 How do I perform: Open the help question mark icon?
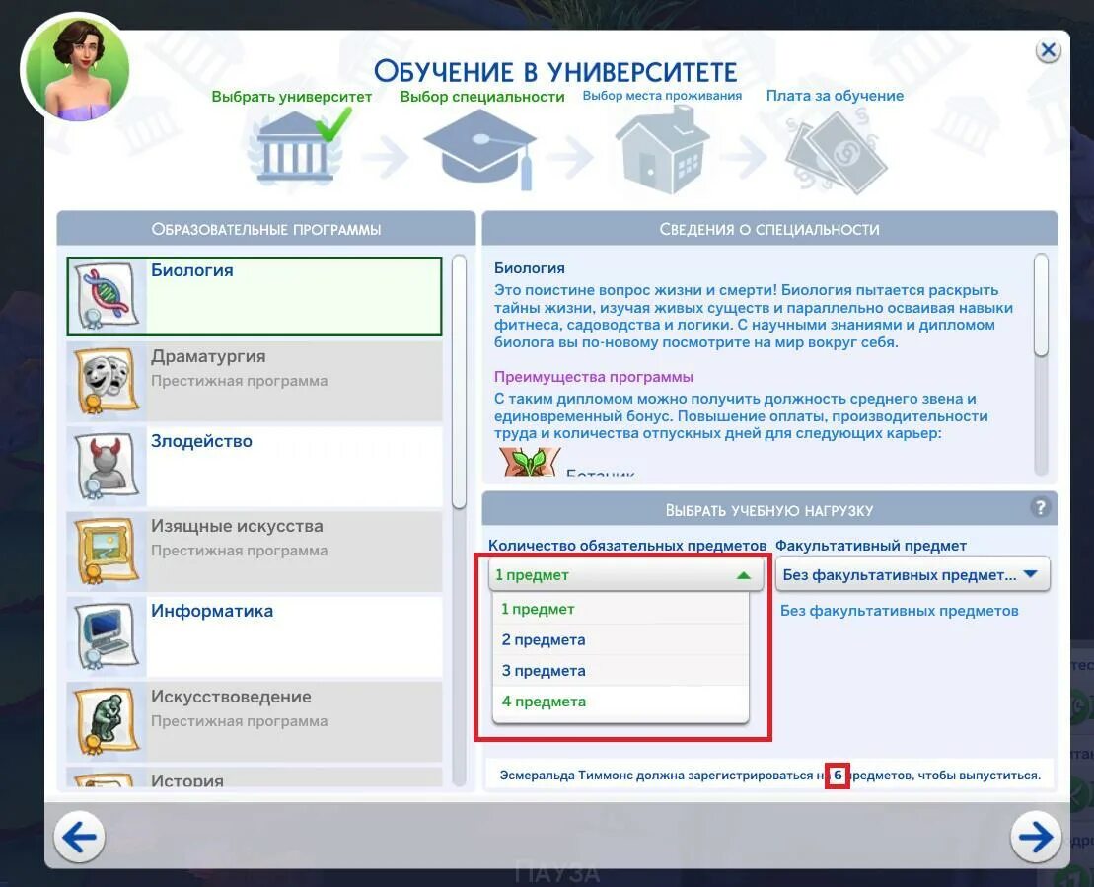point(1041,507)
